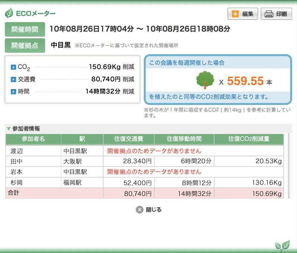
Task: Click the 'この会議を毎週開催した場合' heading
Action: (x=187, y=63)
